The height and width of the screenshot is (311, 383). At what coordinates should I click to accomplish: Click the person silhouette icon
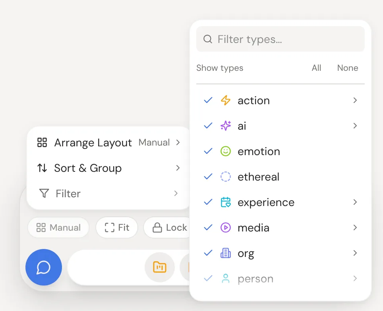click(x=225, y=278)
